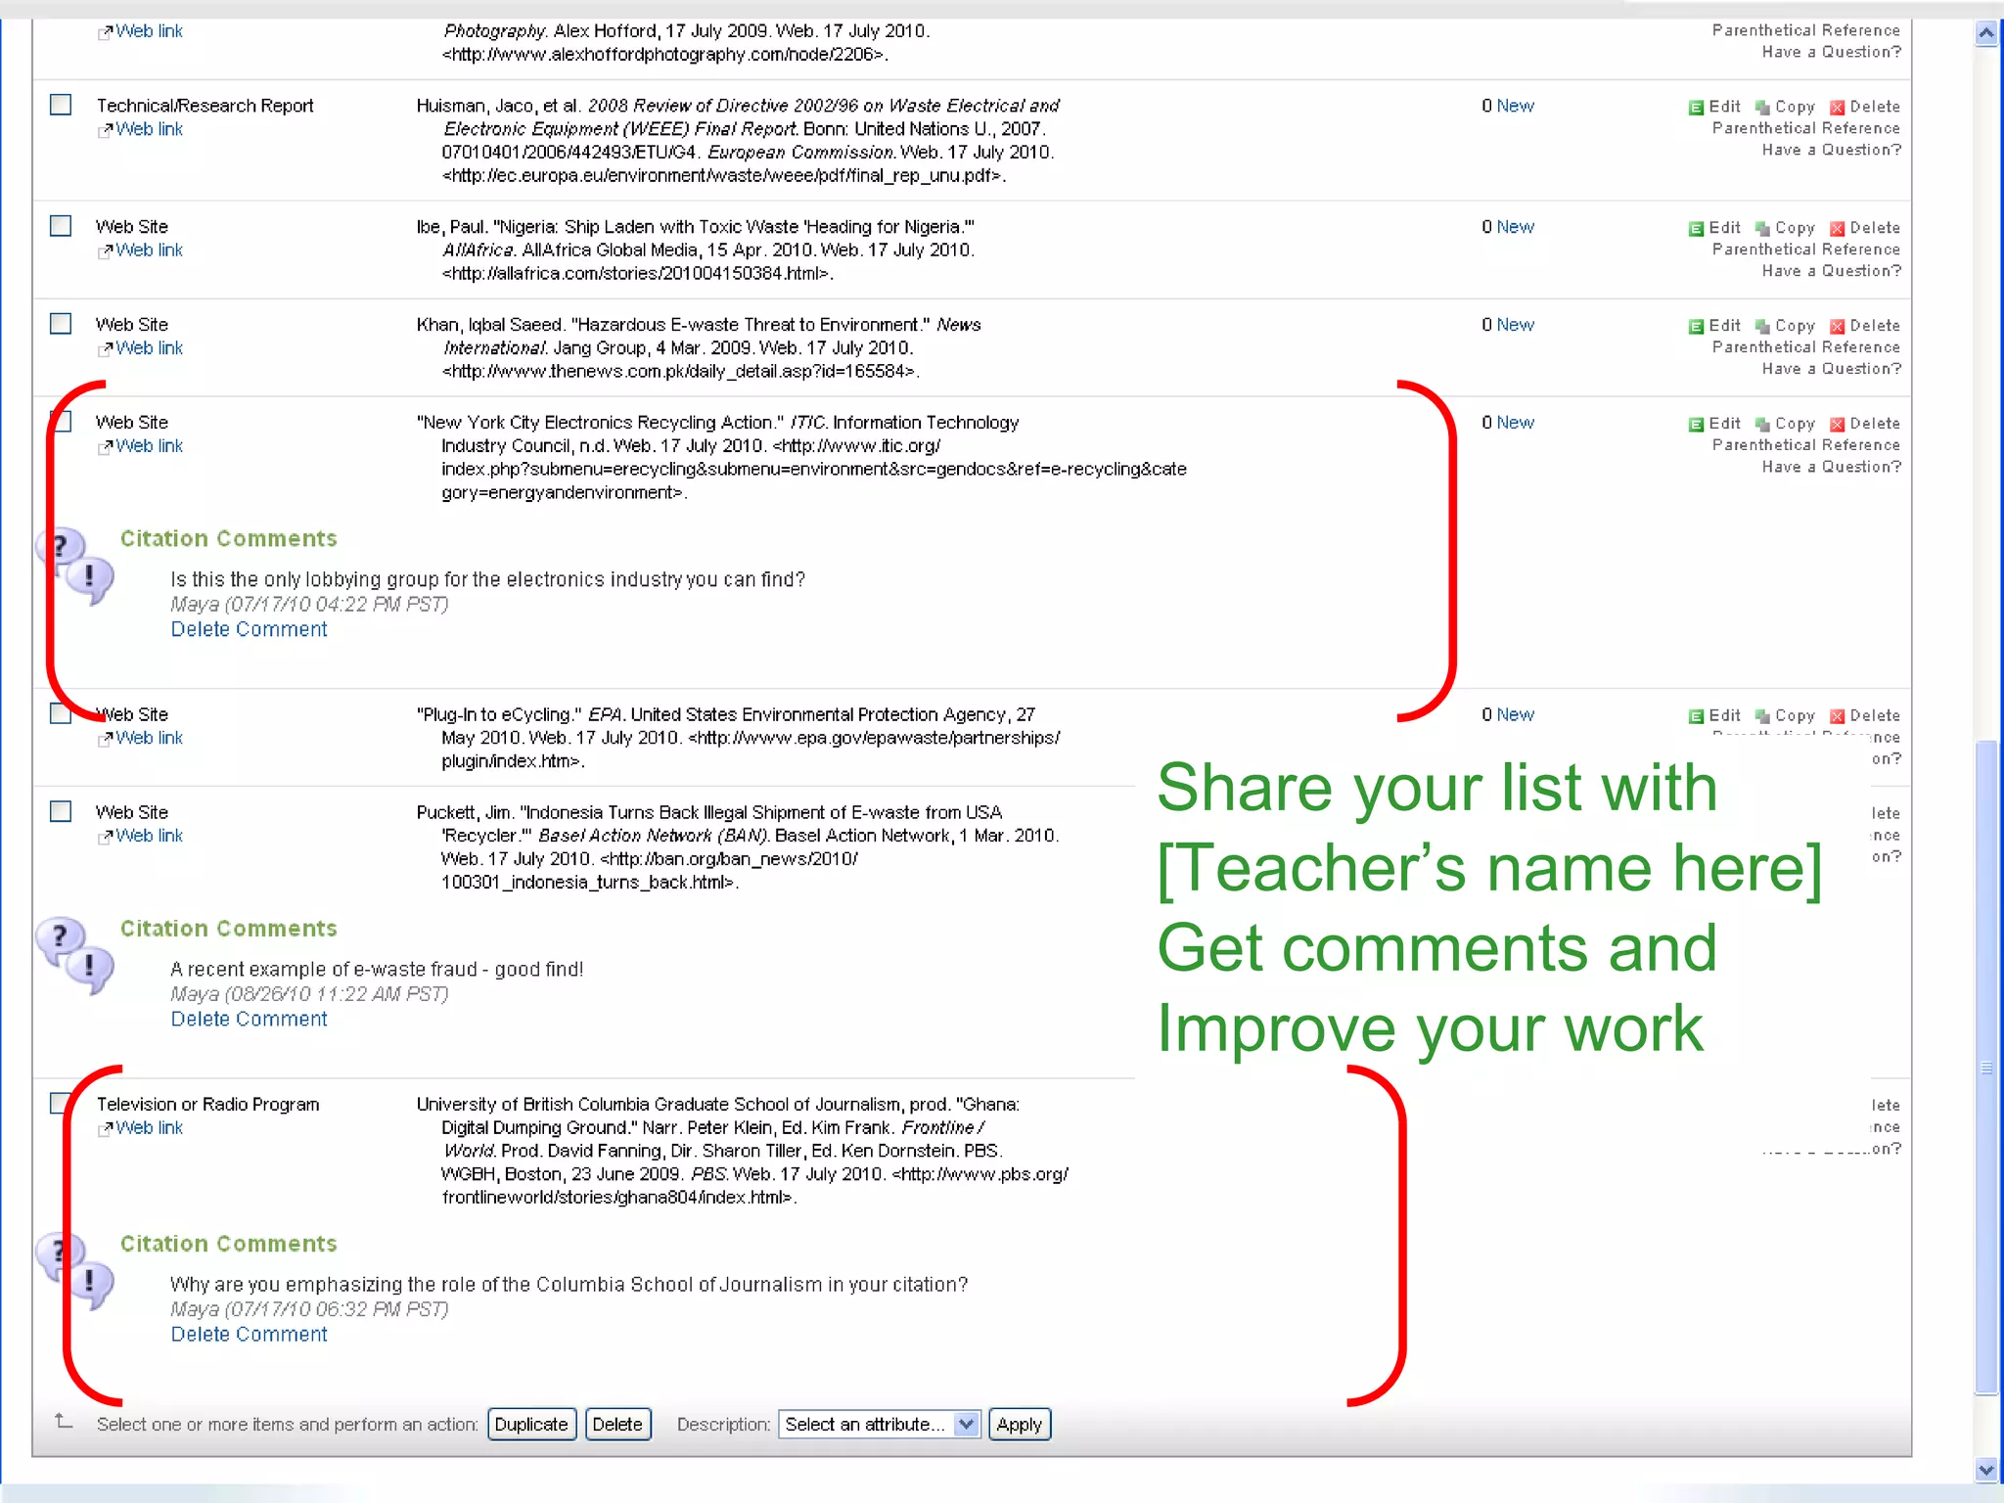Click Have a Question? for Huisman citation
Screen dimensions: 2004x1503
[1831, 150]
